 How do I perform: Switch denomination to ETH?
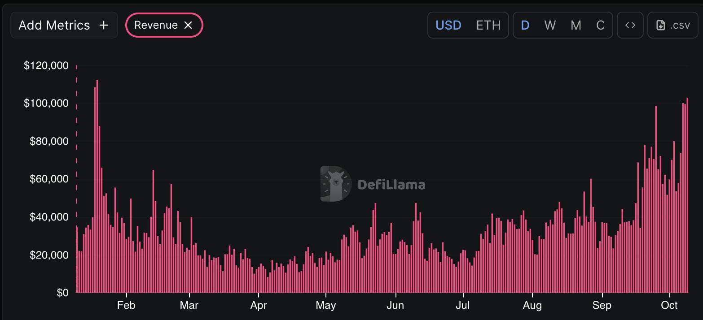coord(488,26)
